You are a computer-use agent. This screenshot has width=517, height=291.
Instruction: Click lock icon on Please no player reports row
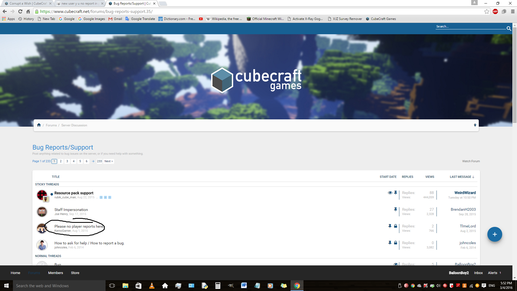point(395,226)
